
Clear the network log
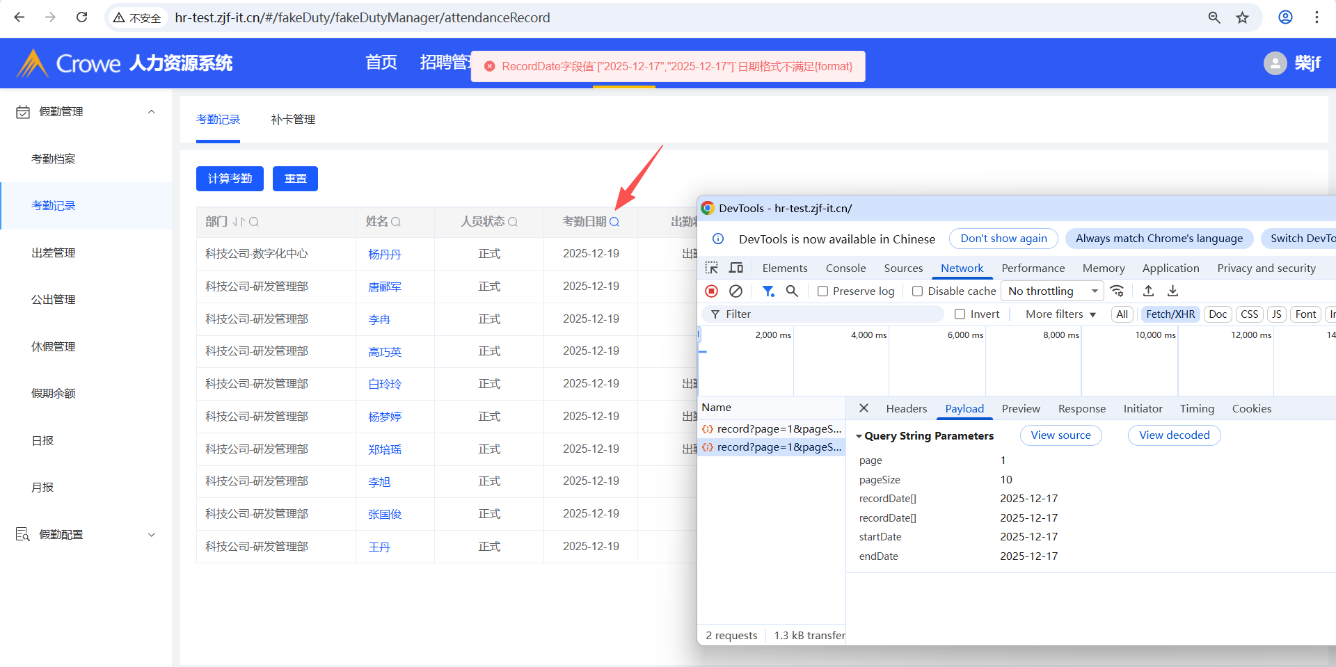[x=735, y=291]
